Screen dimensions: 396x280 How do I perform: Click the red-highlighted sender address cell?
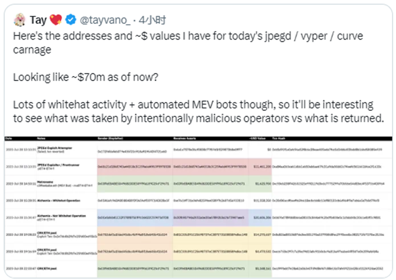point(135,167)
